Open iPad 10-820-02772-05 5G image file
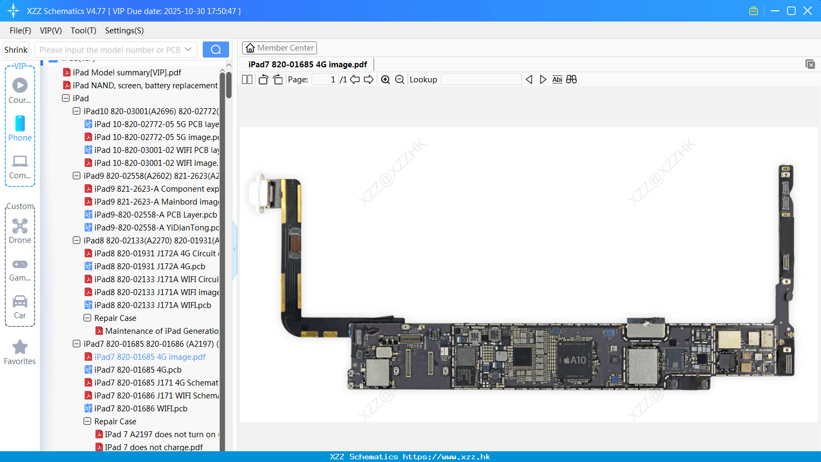This screenshot has height=462, width=821. [x=151, y=137]
